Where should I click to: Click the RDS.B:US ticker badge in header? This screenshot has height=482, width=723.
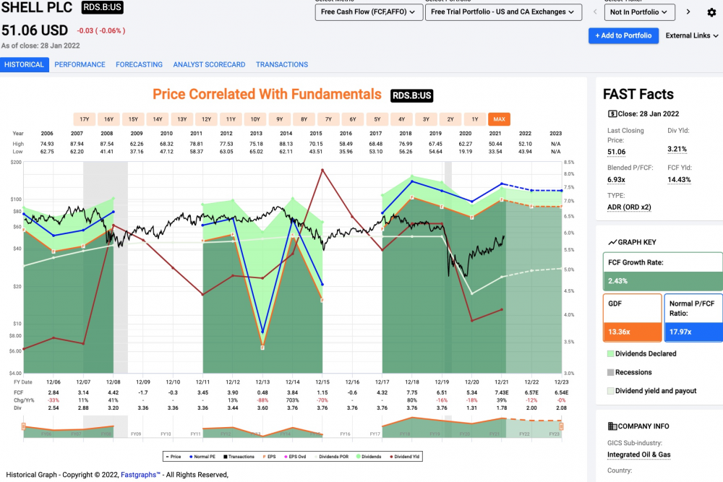click(x=103, y=7)
